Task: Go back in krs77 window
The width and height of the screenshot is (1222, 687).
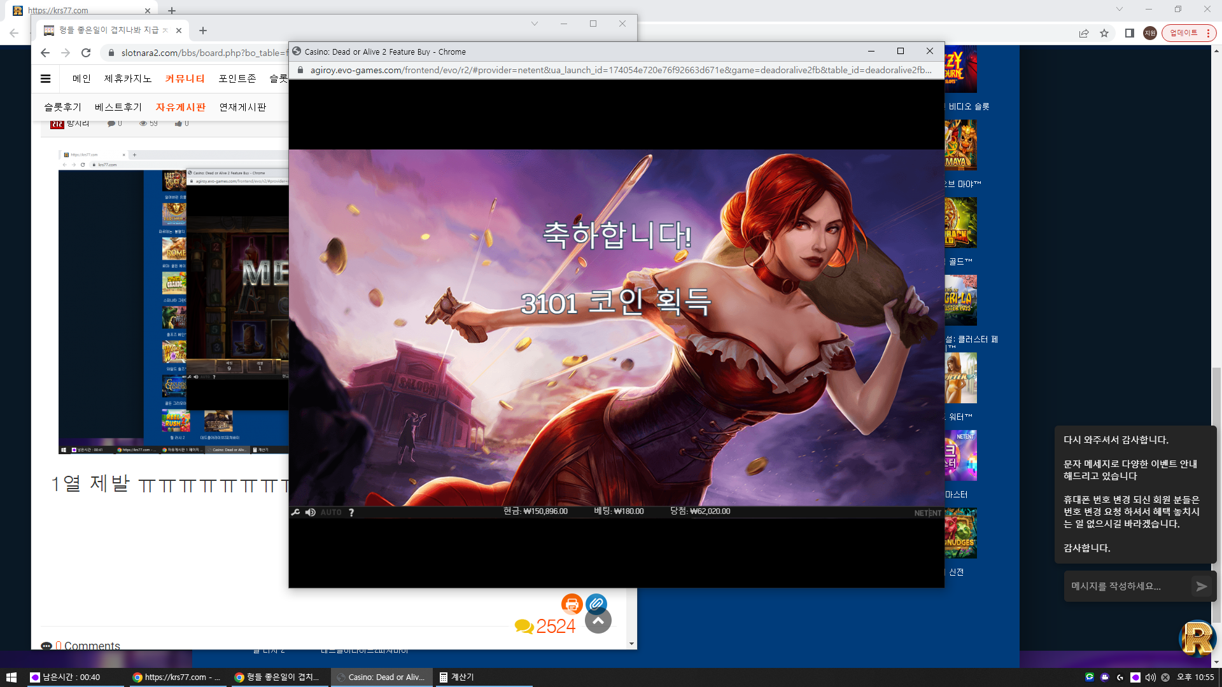Action: click(x=14, y=33)
